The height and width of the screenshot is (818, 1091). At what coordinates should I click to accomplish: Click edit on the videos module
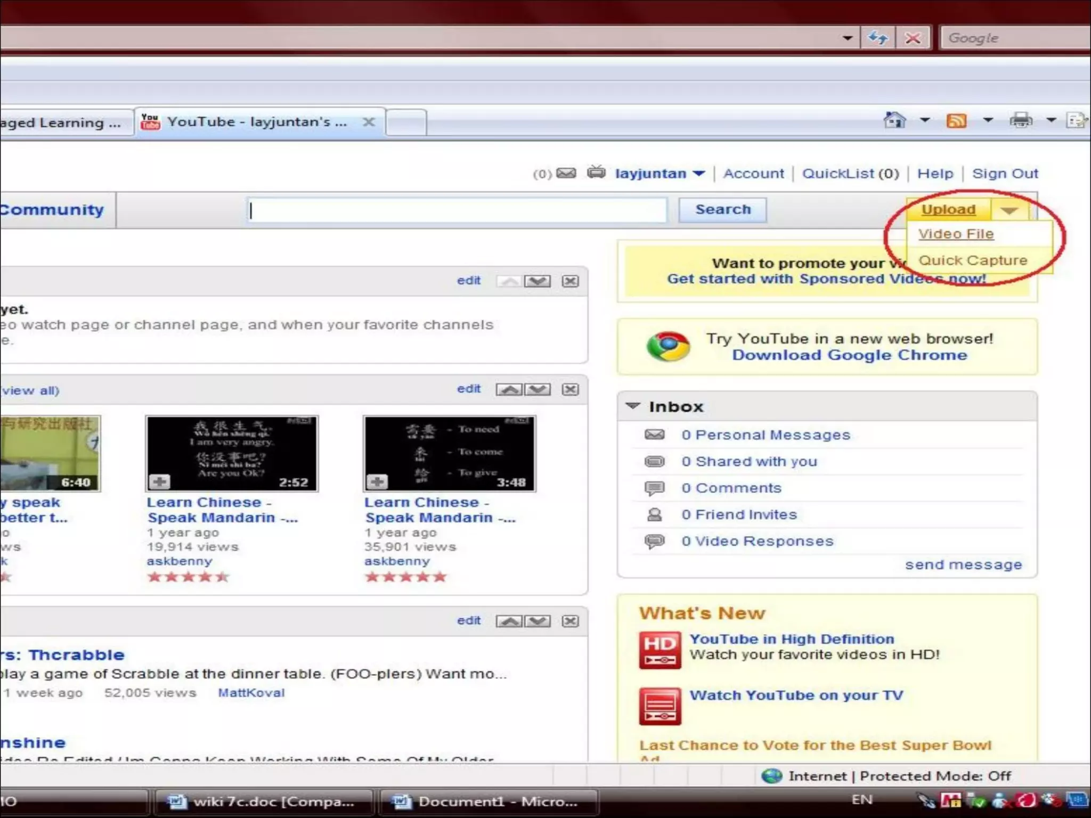pos(469,389)
